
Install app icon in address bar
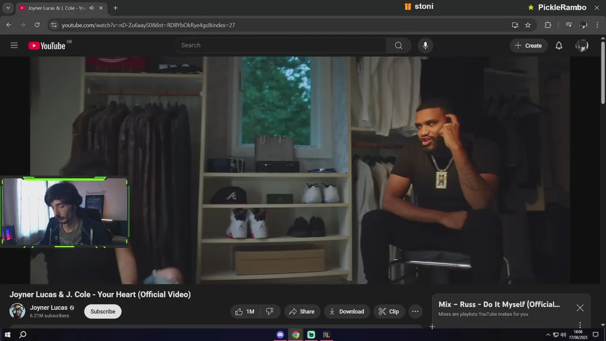(x=515, y=25)
